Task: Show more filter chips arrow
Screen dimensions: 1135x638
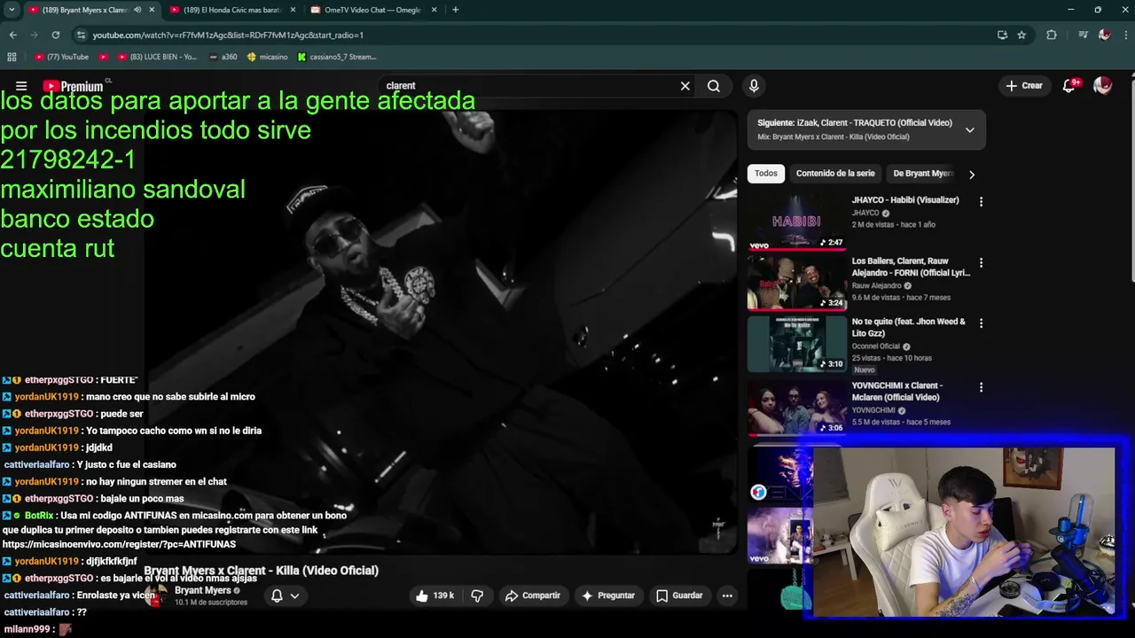Action: point(971,175)
